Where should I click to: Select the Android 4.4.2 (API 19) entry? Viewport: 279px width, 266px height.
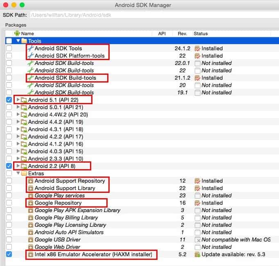[x=55, y=122]
